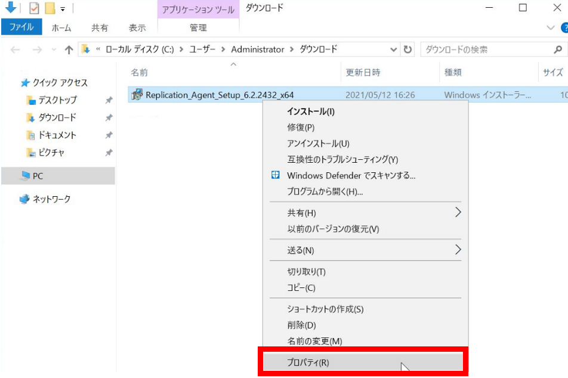
Task: Go up one folder level arrow
Action: (x=69, y=49)
